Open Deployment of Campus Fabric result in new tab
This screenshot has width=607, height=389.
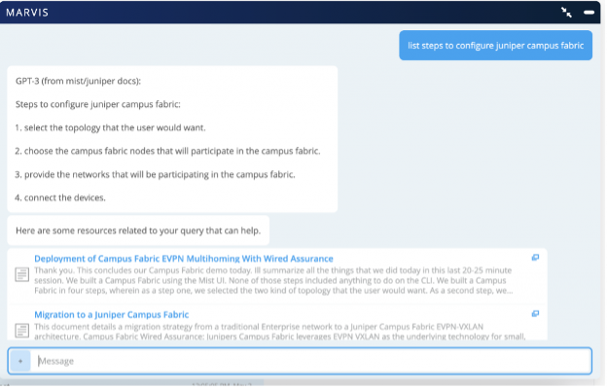(x=535, y=258)
